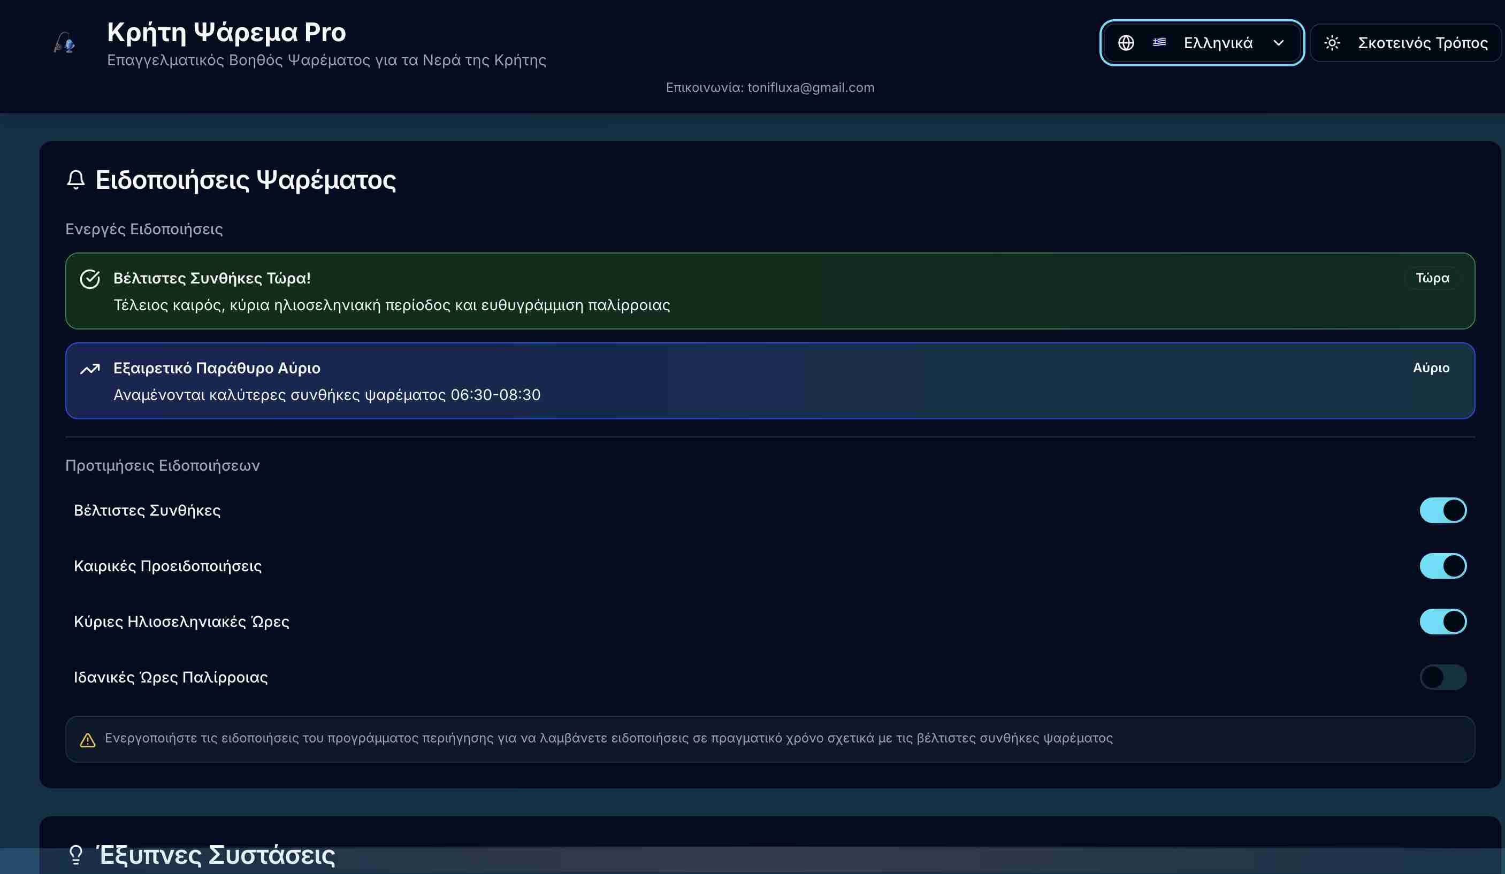The width and height of the screenshot is (1505, 874).
Task: Disable the Βέλτιστες Συνθήκες toggle
Action: 1443,510
